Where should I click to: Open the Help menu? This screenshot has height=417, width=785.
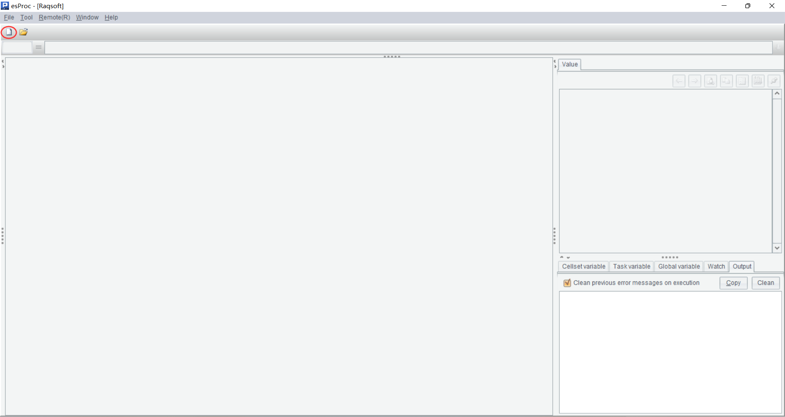tap(111, 17)
